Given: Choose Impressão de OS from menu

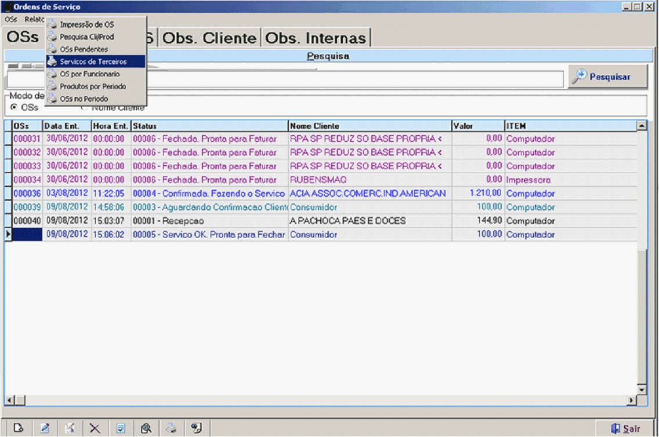Looking at the screenshot, I should click(87, 25).
